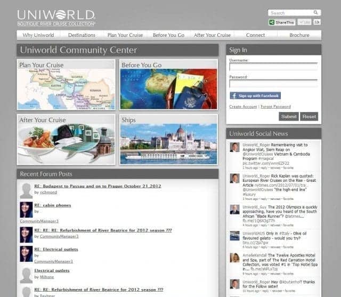Click retweet on gelato tweet
Image resolution: width=341 pixels, height=297 pixels.
(x=275, y=247)
